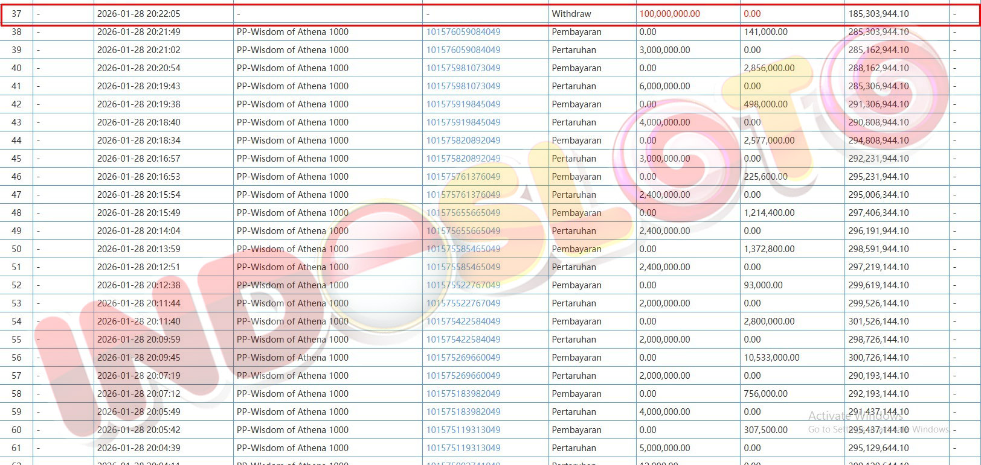Viewport: 981px width, 465px height.
Task: Open transaction ID link in row 38
Action: [x=463, y=32]
